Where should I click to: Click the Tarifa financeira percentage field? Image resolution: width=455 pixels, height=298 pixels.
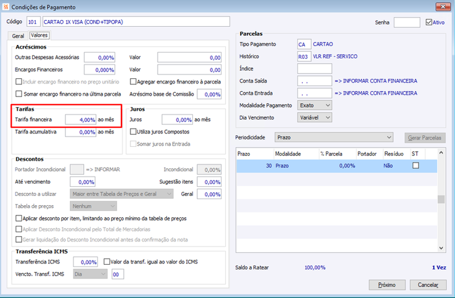(80, 120)
